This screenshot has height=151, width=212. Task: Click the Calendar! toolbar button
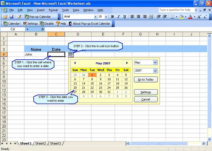12,24
